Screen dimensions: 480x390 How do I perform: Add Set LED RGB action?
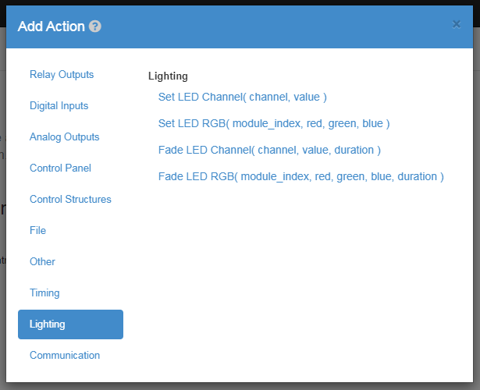274,123
